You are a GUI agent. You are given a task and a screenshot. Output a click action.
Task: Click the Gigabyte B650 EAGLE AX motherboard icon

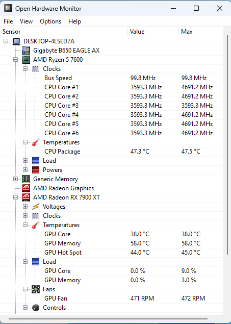(26, 51)
